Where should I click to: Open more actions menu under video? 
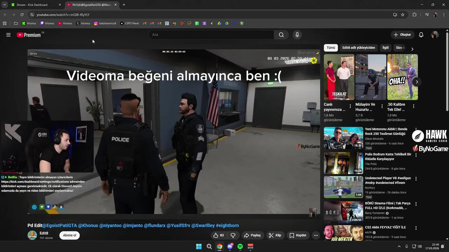(316, 235)
